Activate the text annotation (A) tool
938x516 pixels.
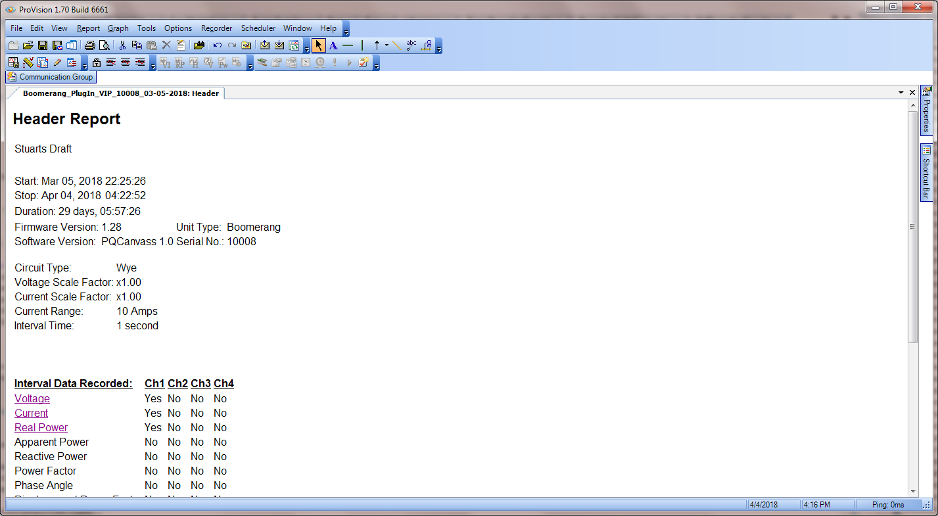pyautogui.click(x=333, y=45)
